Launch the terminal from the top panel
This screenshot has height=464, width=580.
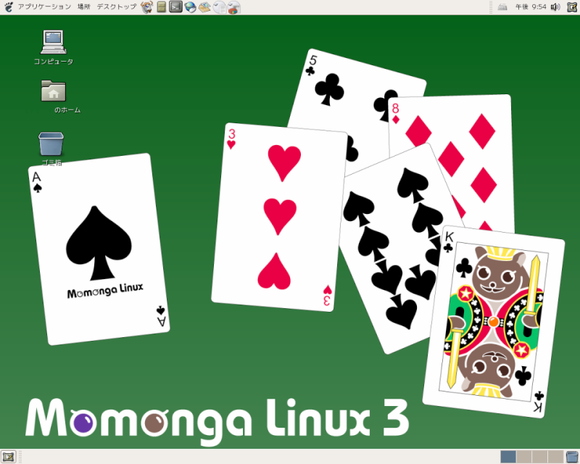tap(175, 7)
